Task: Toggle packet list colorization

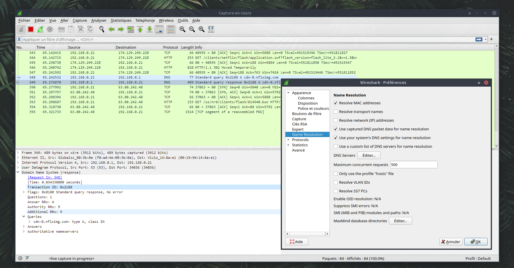Action: (x=171, y=29)
